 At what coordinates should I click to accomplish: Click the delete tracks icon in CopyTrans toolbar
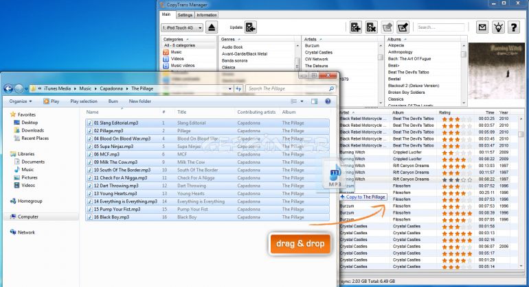(371, 27)
